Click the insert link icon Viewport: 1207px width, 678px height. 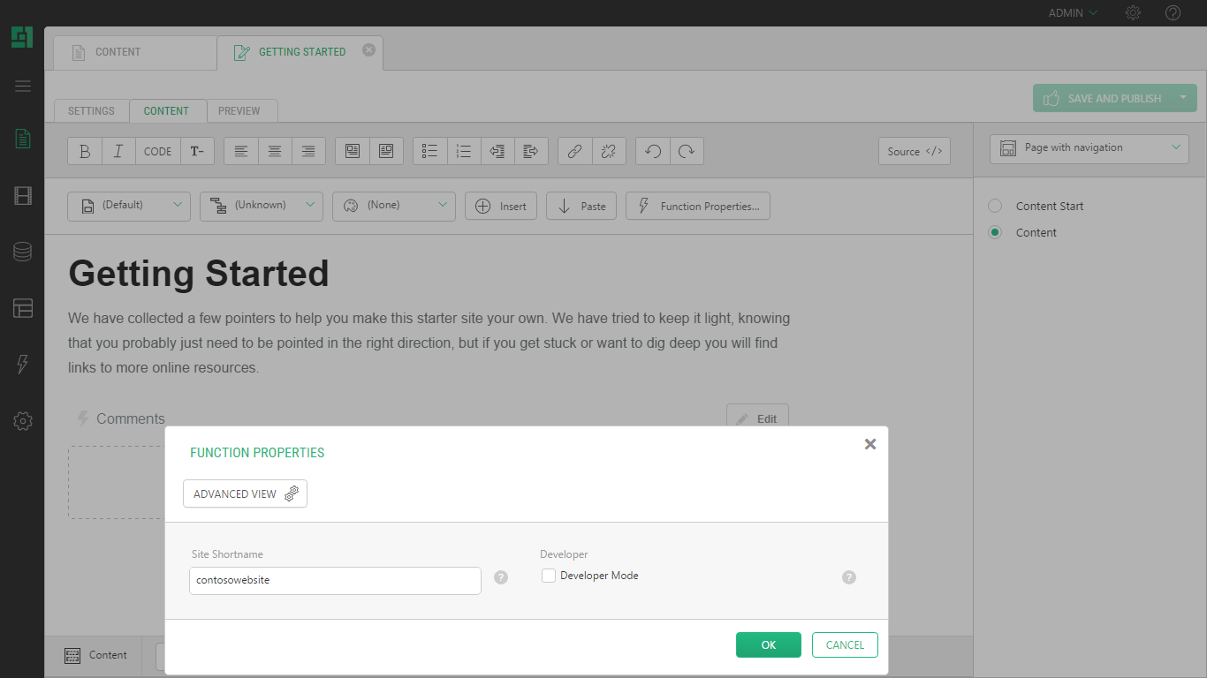[574, 151]
